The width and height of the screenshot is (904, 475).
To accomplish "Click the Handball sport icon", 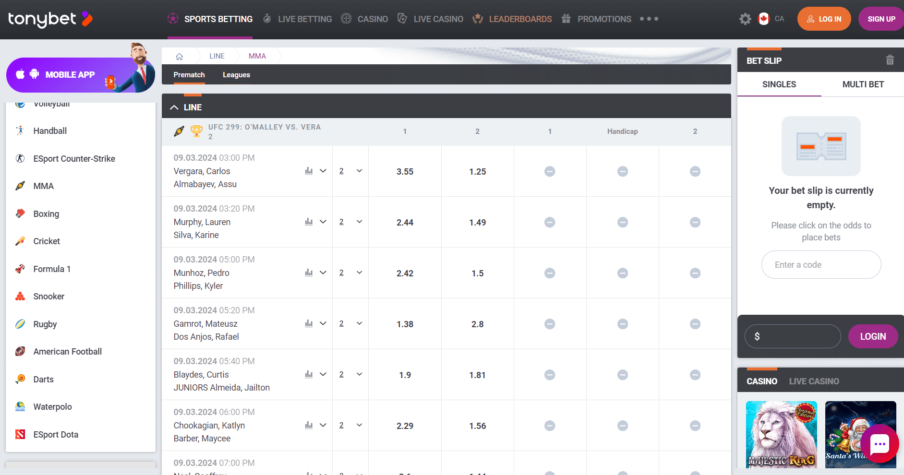I will tap(20, 131).
